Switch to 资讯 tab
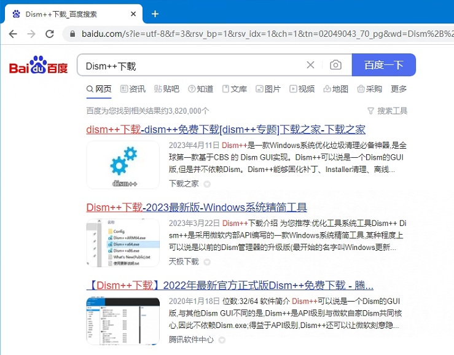The height and width of the screenshot is (355, 454). pos(133,89)
